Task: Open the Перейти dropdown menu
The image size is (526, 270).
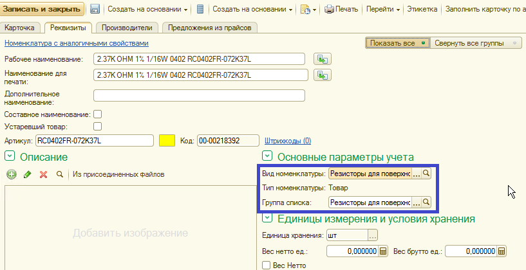Action: (x=383, y=10)
